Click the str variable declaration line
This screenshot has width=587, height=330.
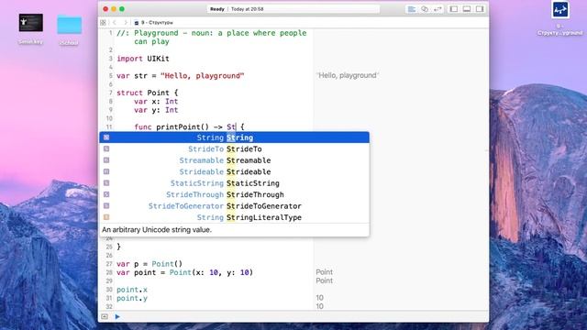click(181, 76)
